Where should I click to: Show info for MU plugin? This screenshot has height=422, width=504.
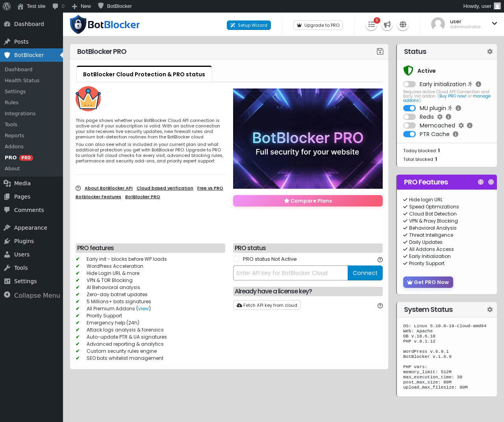[x=458, y=108]
